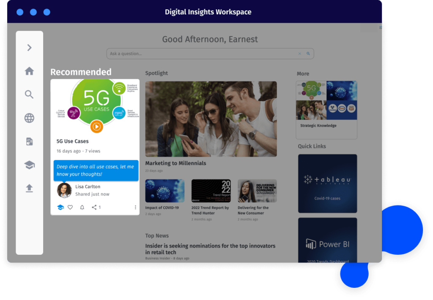Screen dimensions: 433x300
Task: Click the blue comment bubble on 5G card
Action: [96, 170]
